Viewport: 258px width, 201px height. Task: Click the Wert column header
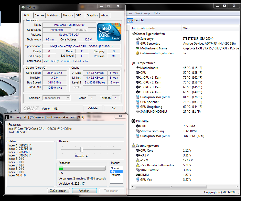[x=210, y=28]
